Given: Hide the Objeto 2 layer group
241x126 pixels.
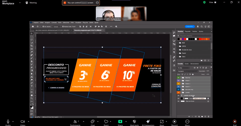Looking at the screenshot, I should (x=178, y=84).
